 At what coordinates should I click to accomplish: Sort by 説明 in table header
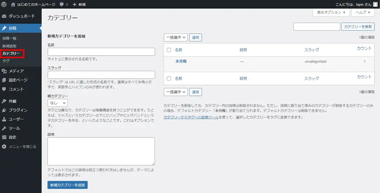243,50
